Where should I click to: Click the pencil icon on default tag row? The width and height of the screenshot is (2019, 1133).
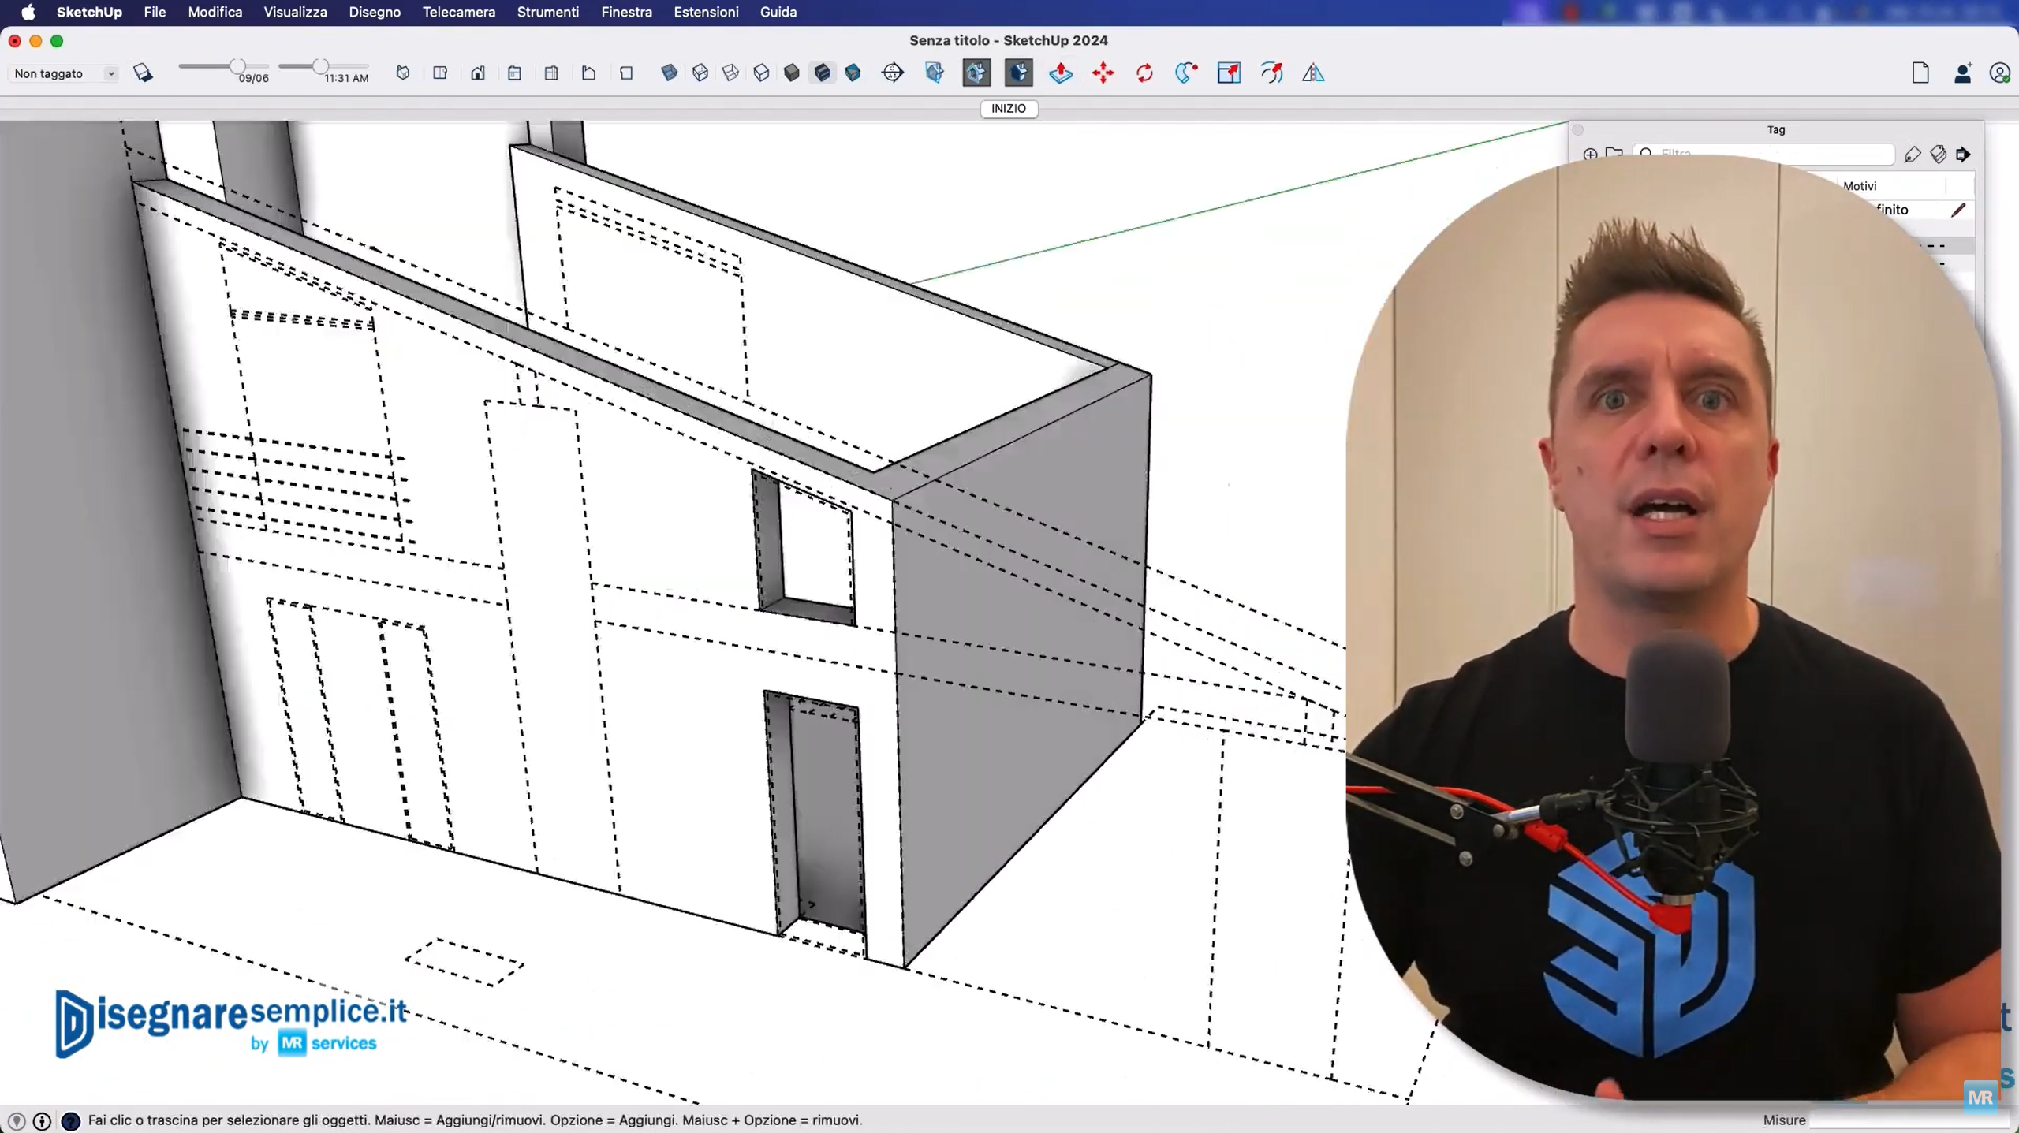coord(1958,210)
